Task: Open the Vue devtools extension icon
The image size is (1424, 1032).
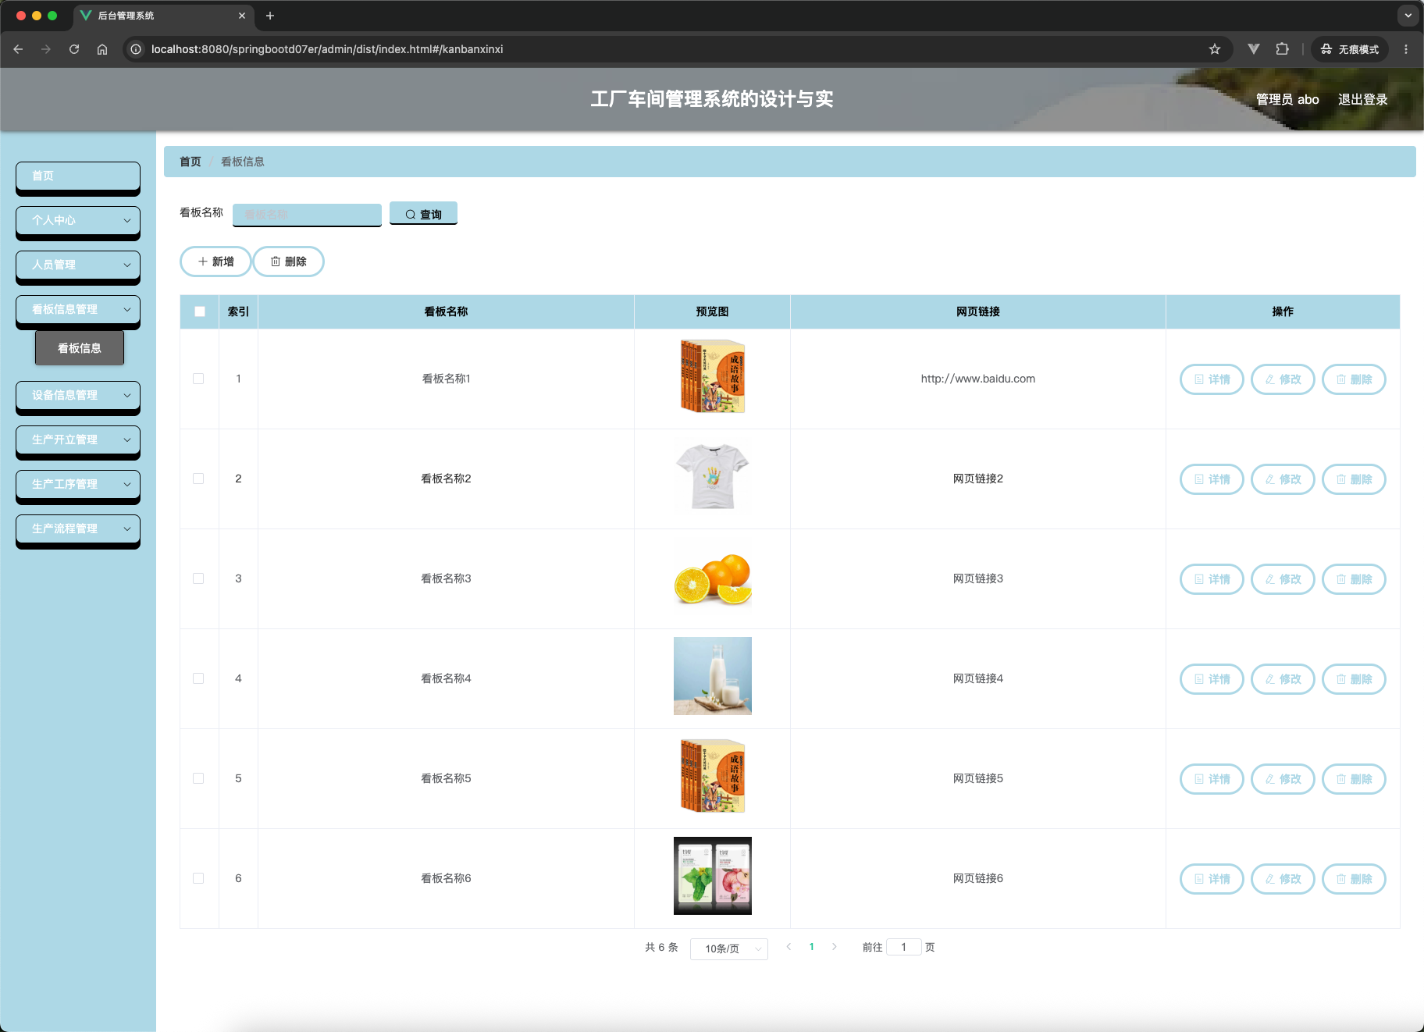Action: tap(1254, 49)
